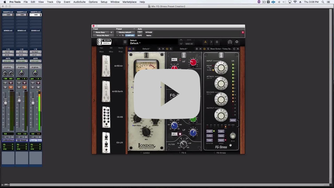Click the FG-Stress Attack knob
334x188 pixels.
221,84
